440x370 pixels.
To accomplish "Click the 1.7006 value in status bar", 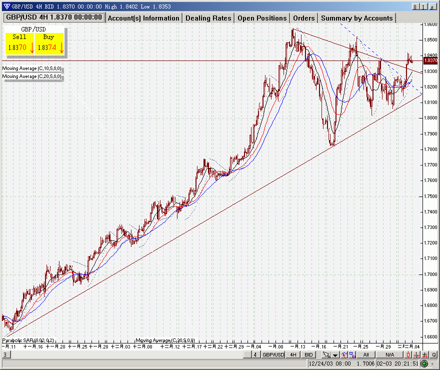I will pos(365,363).
